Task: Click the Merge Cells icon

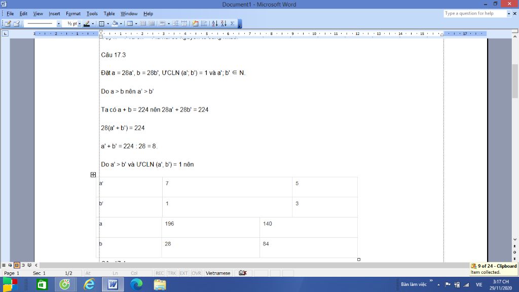Action: click(143, 23)
